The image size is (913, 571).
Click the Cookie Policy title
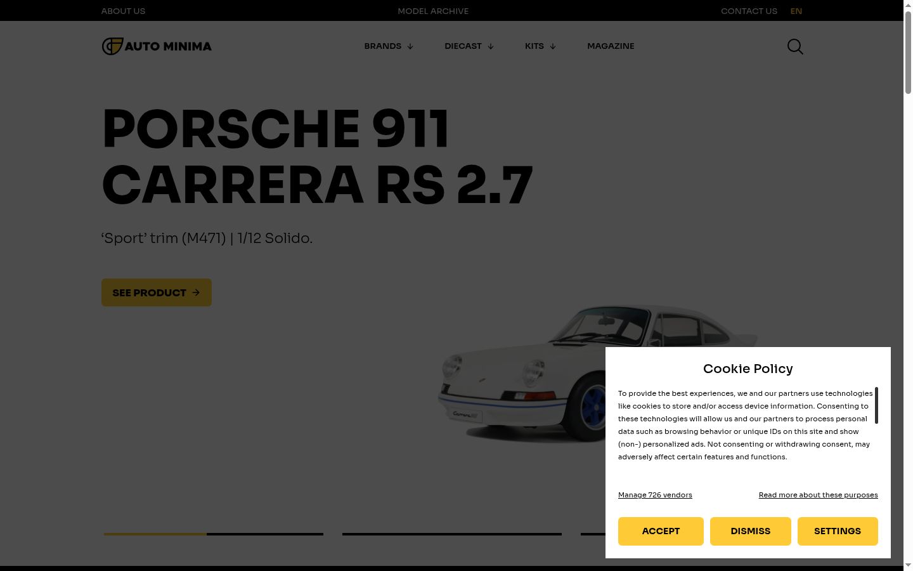[x=748, y=369]
